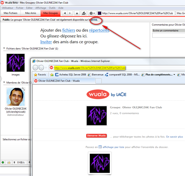Switch to the Mes Fichiers tab
The height and width of the screenshot is (176, 185).
coord(11,13)
